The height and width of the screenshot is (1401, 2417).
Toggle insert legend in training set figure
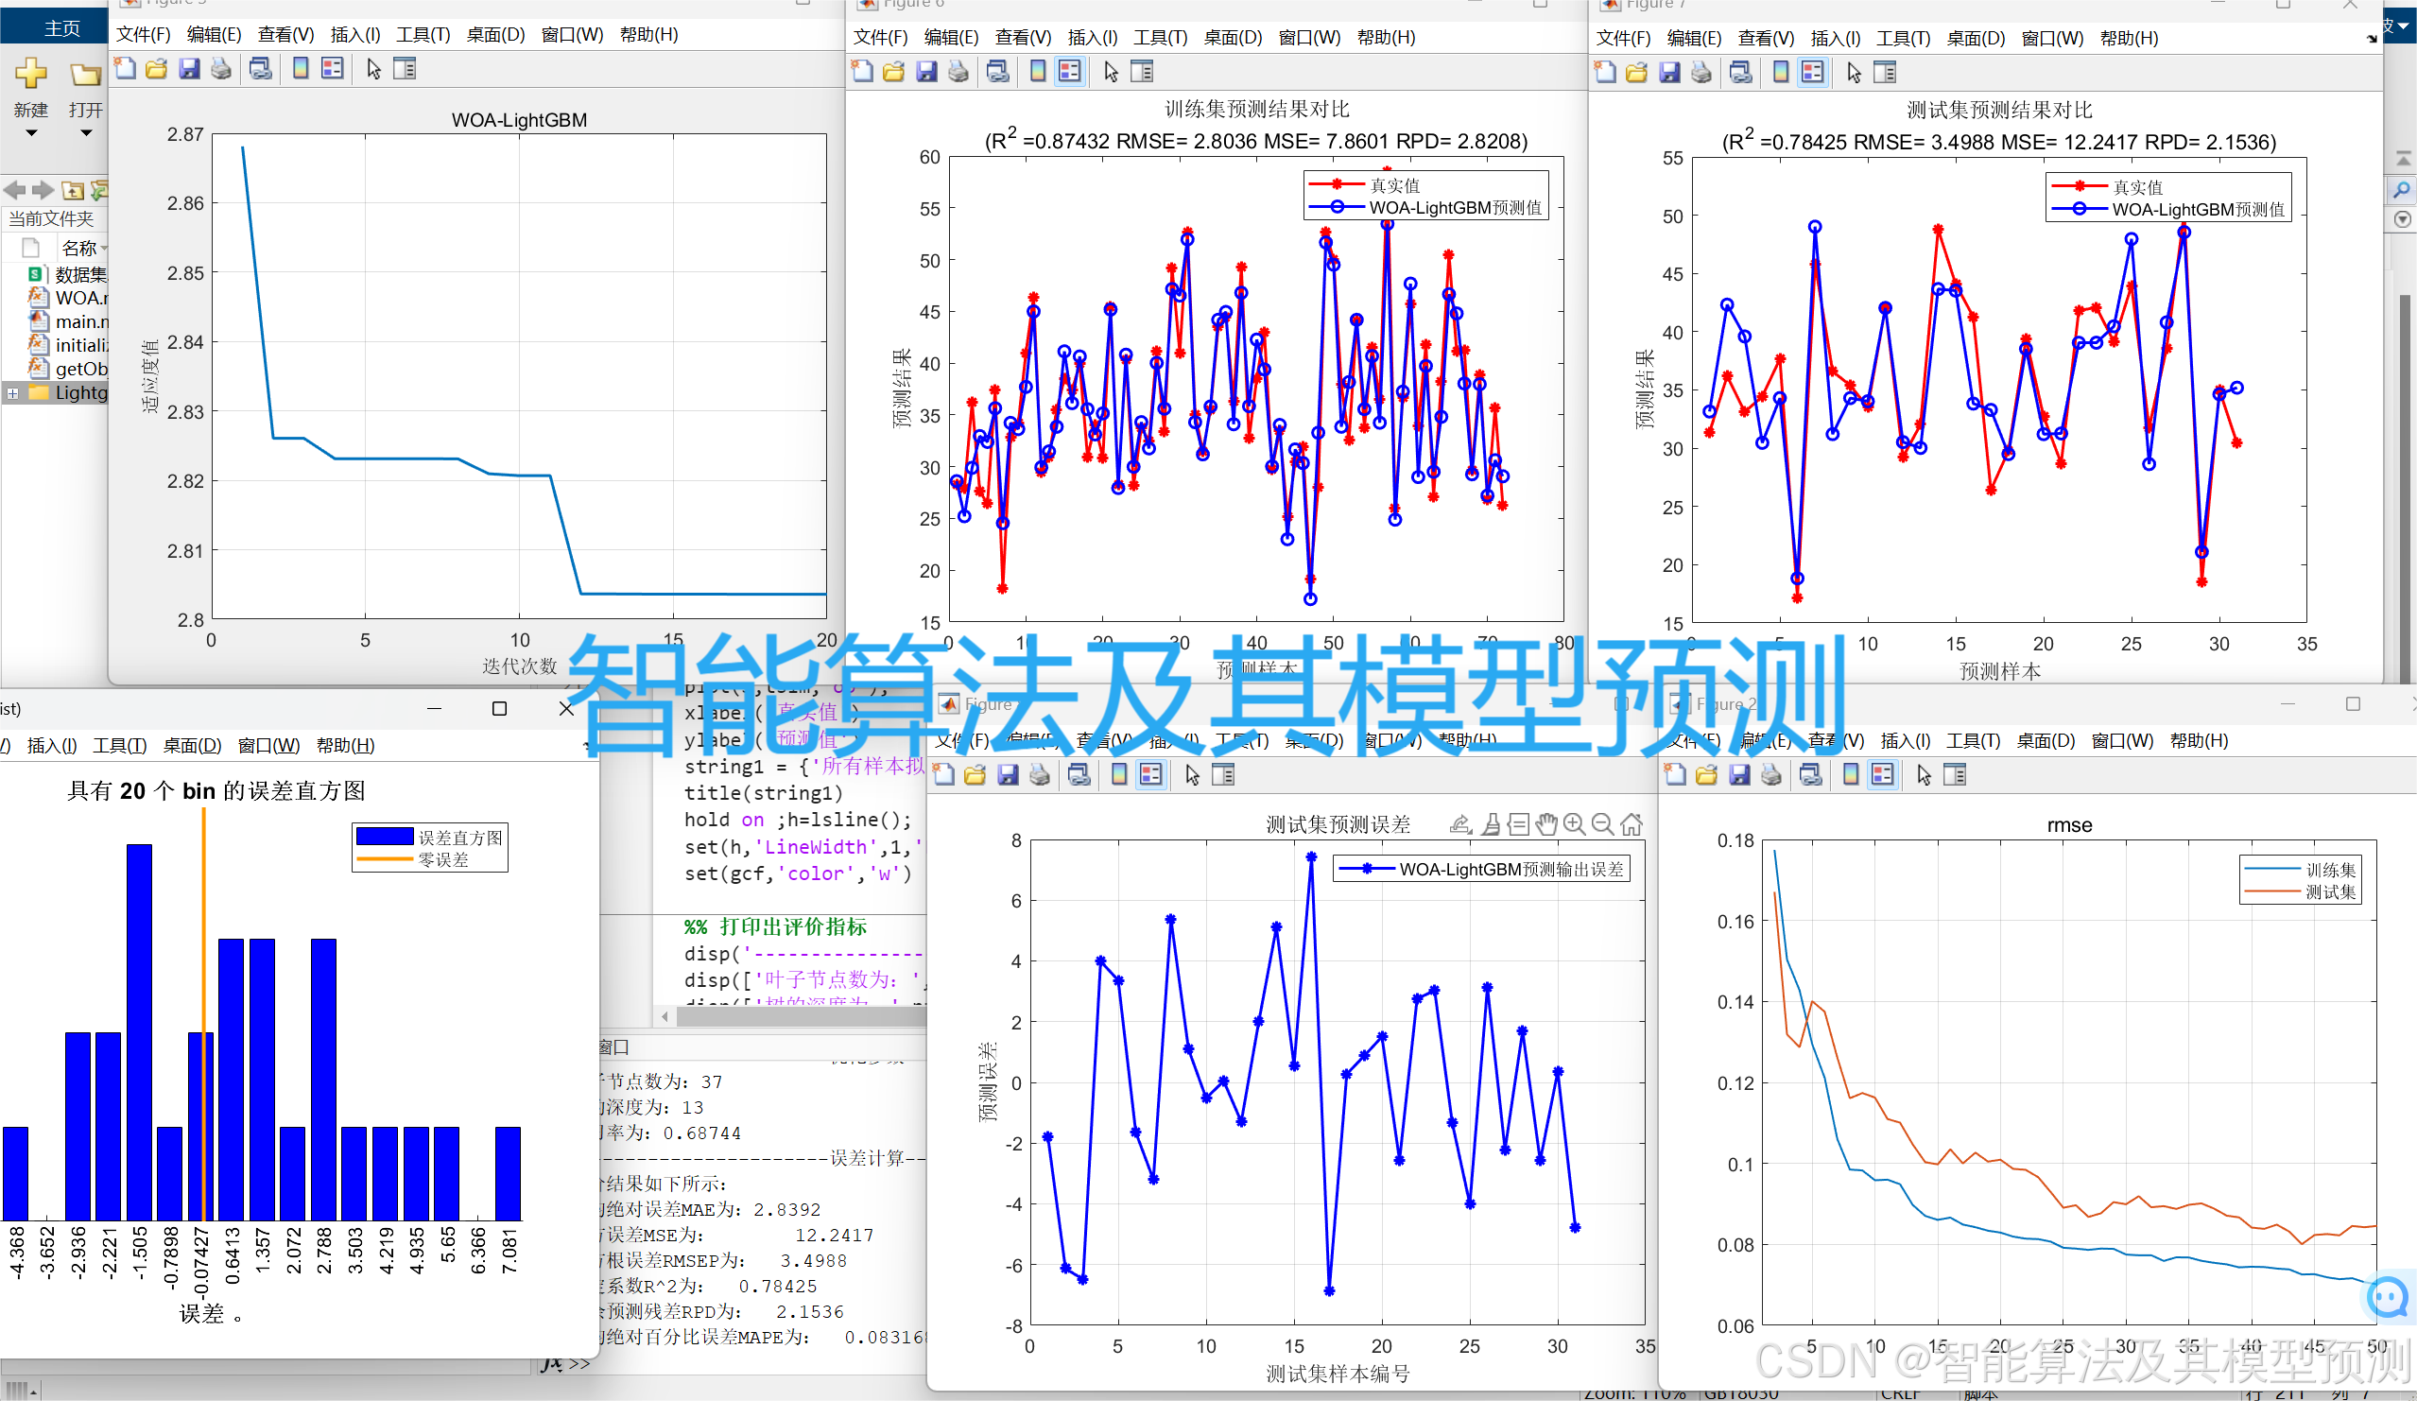pyautogui.click(x=1069, y=72)
